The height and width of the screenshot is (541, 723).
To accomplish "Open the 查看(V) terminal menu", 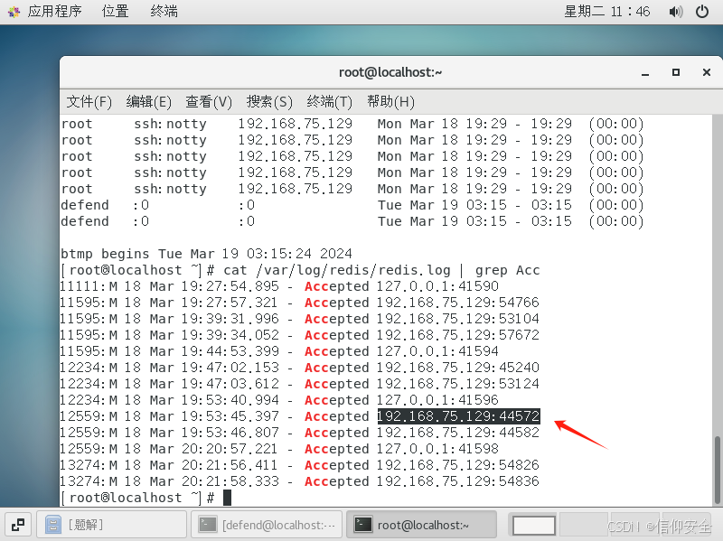I will coord(209,101).
